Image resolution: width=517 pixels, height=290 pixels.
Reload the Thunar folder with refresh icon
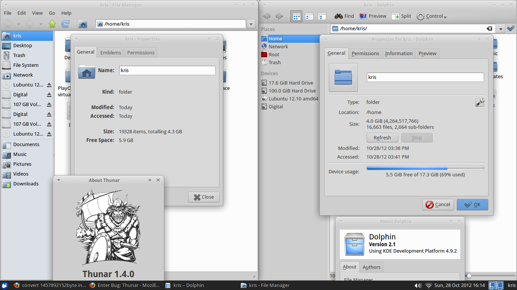click(65, 24)
